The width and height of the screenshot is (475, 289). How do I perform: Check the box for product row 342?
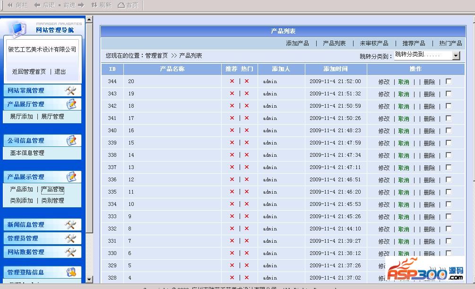[x=449, y=106]
